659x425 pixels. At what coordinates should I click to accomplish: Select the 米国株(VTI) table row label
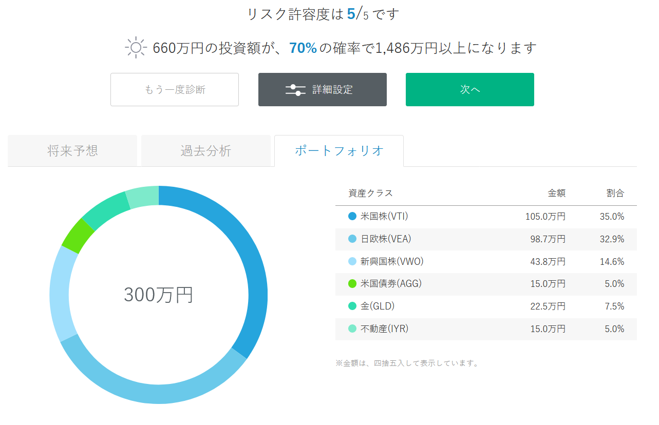coord(384,217)
